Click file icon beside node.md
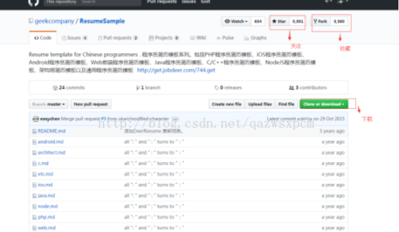The image size is (399, 232). pos(35,207)
